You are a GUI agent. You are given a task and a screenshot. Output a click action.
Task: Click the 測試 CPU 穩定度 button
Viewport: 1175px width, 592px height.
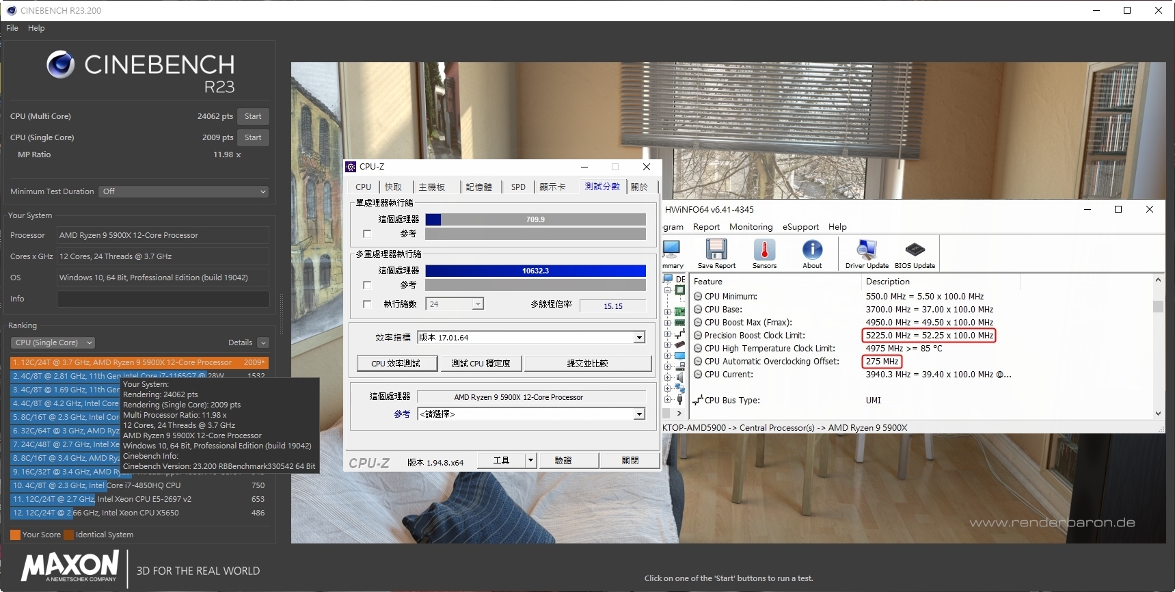[481, 364]
